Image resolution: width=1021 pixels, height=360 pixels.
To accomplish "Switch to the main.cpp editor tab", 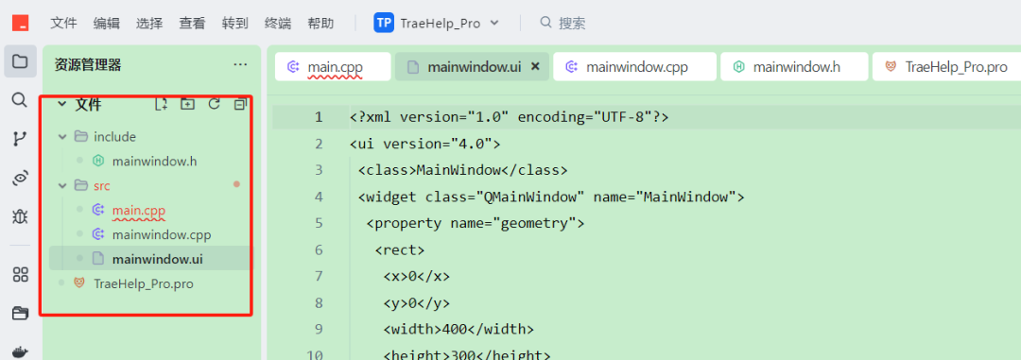I will [333, 66].
